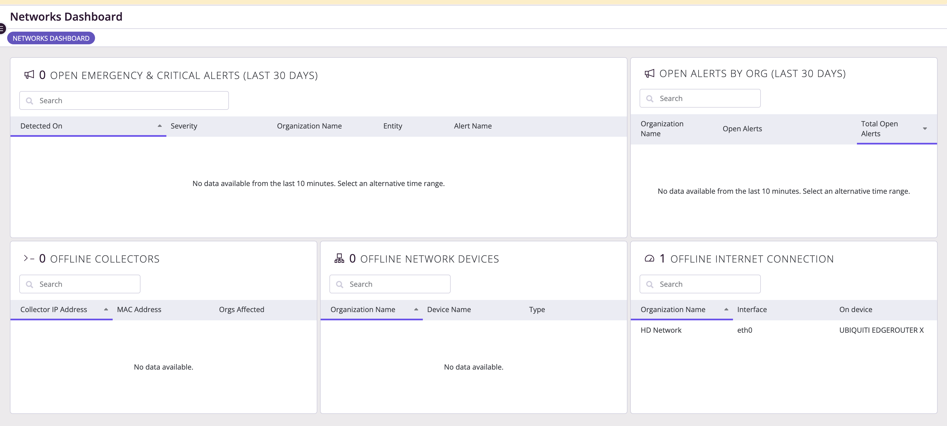Click the Offline Network Devices icon
Image resolution: width=947 pixels, height=426 pixels.
[339, 258]
